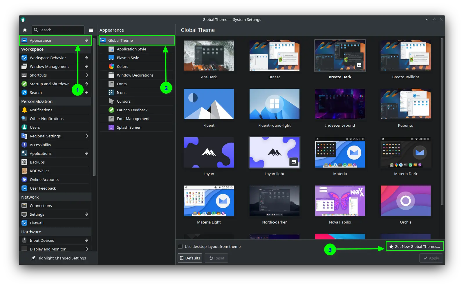
Task: Click the Reset button
Action: click(x=216, y=258)
